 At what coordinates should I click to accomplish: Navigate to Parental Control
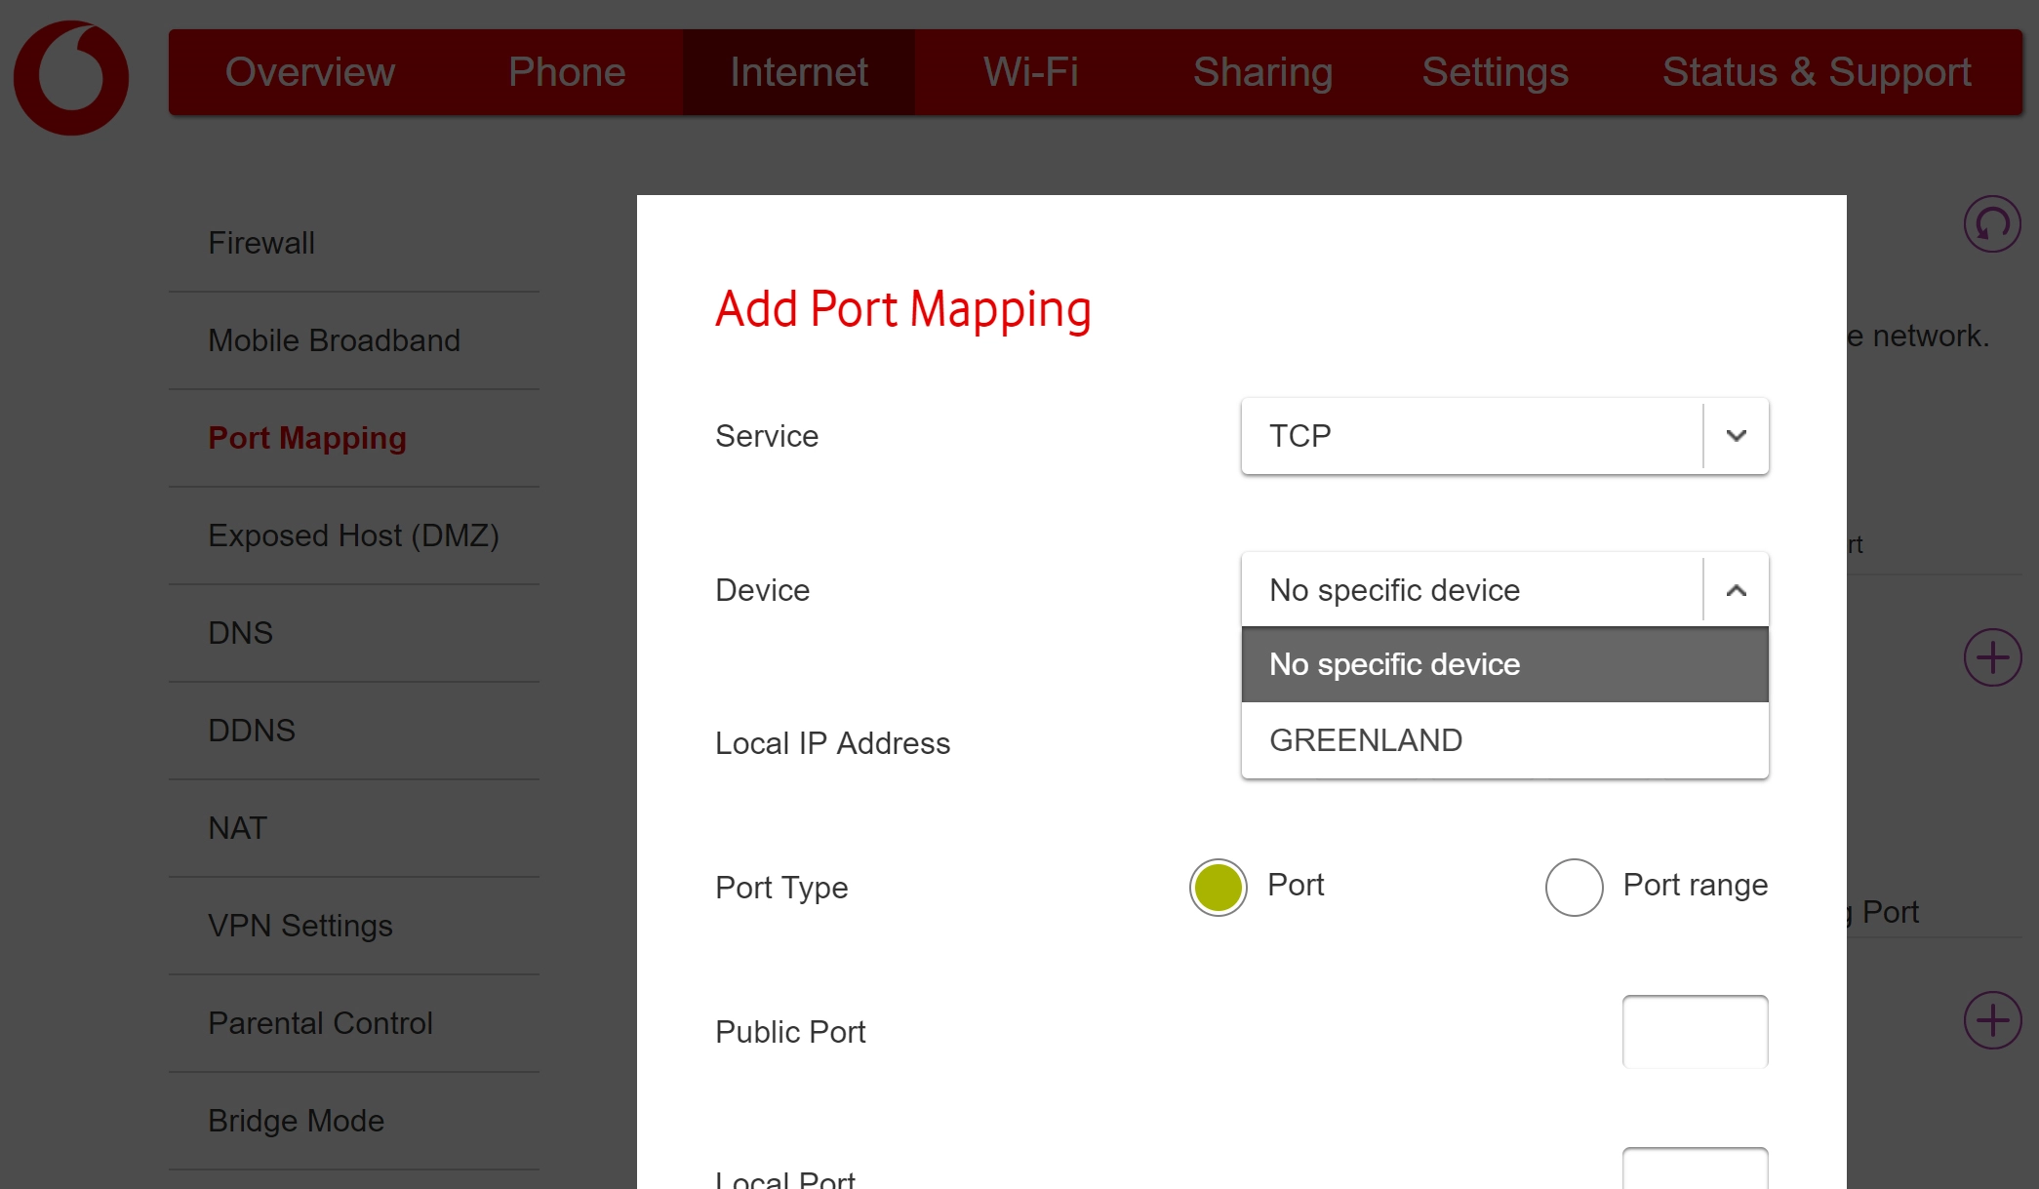(320, 1022)
